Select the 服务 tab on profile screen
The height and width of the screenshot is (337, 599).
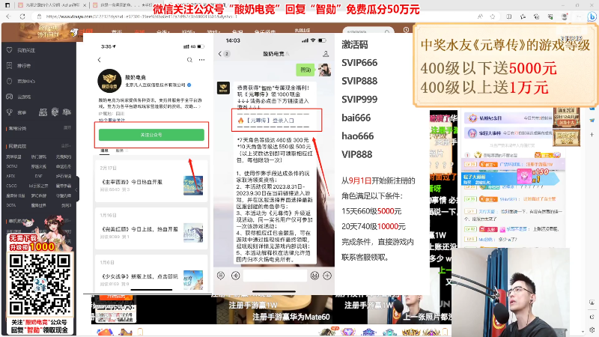120,151
